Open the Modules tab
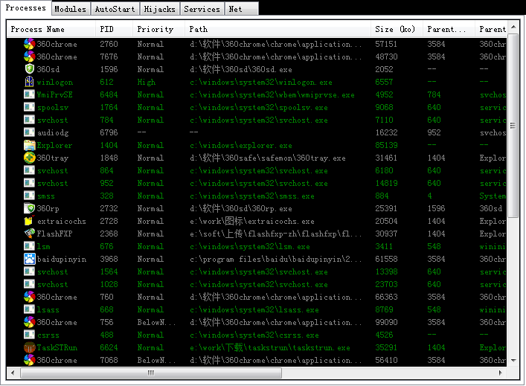The height and width of the screenshot is (386, 526). [x=71, y=9]
